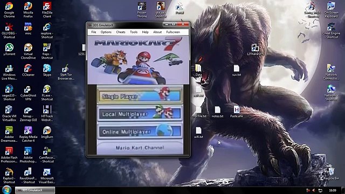The width and height of the screenshot is (345, 194).
Task: Select the ImgBurn desktop icon
Action: tap(47, 133)
